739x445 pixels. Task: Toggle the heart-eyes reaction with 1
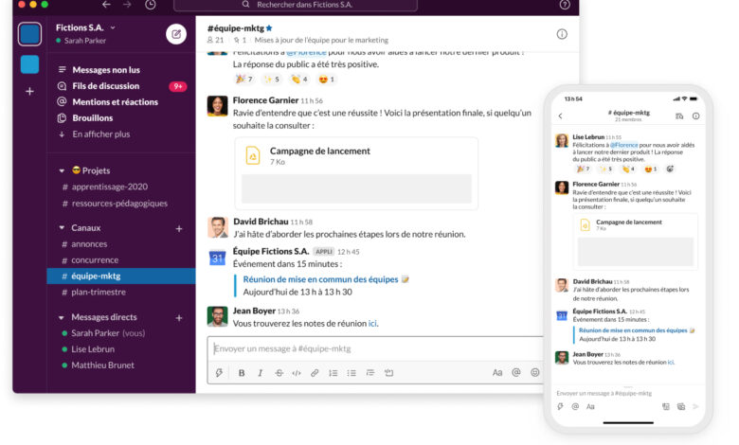[326, 80]
